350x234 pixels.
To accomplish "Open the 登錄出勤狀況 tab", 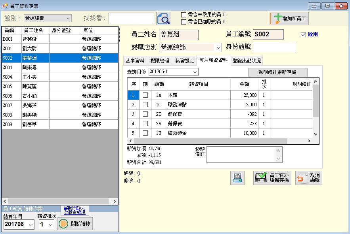I will (247, 61).
